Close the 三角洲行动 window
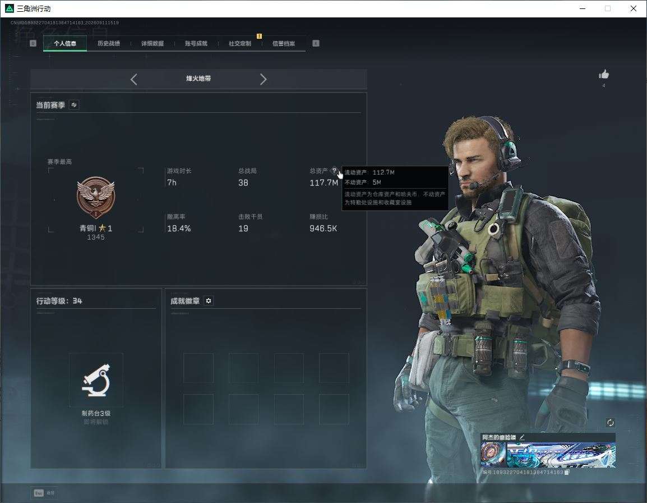The image size is (647, 503). point(634,8)
